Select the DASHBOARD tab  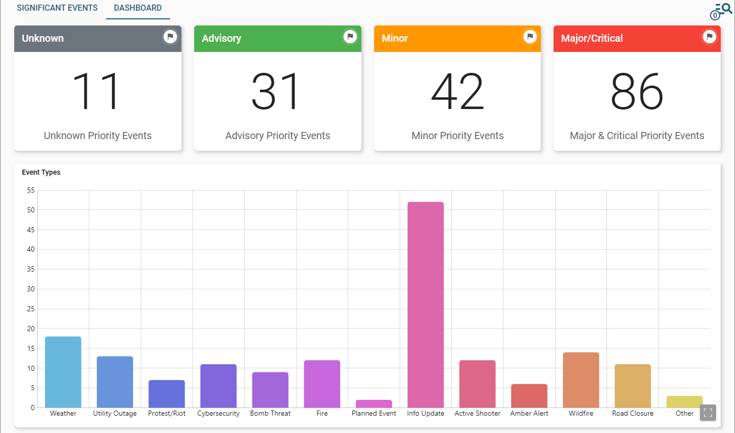(138, 8)
